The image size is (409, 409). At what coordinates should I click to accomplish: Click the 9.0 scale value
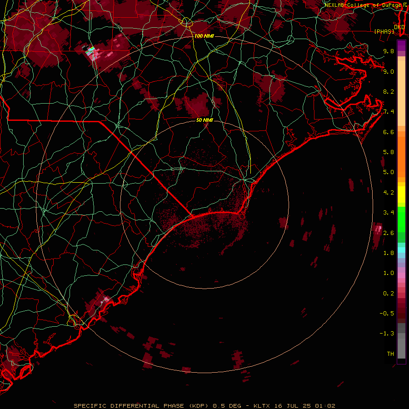point(389,71)
